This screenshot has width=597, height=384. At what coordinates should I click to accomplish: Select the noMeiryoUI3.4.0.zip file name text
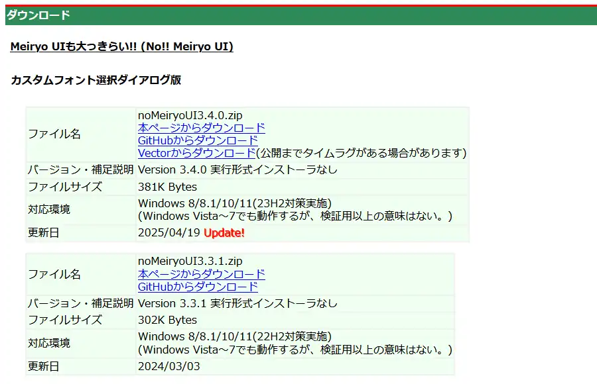(190, 115)
